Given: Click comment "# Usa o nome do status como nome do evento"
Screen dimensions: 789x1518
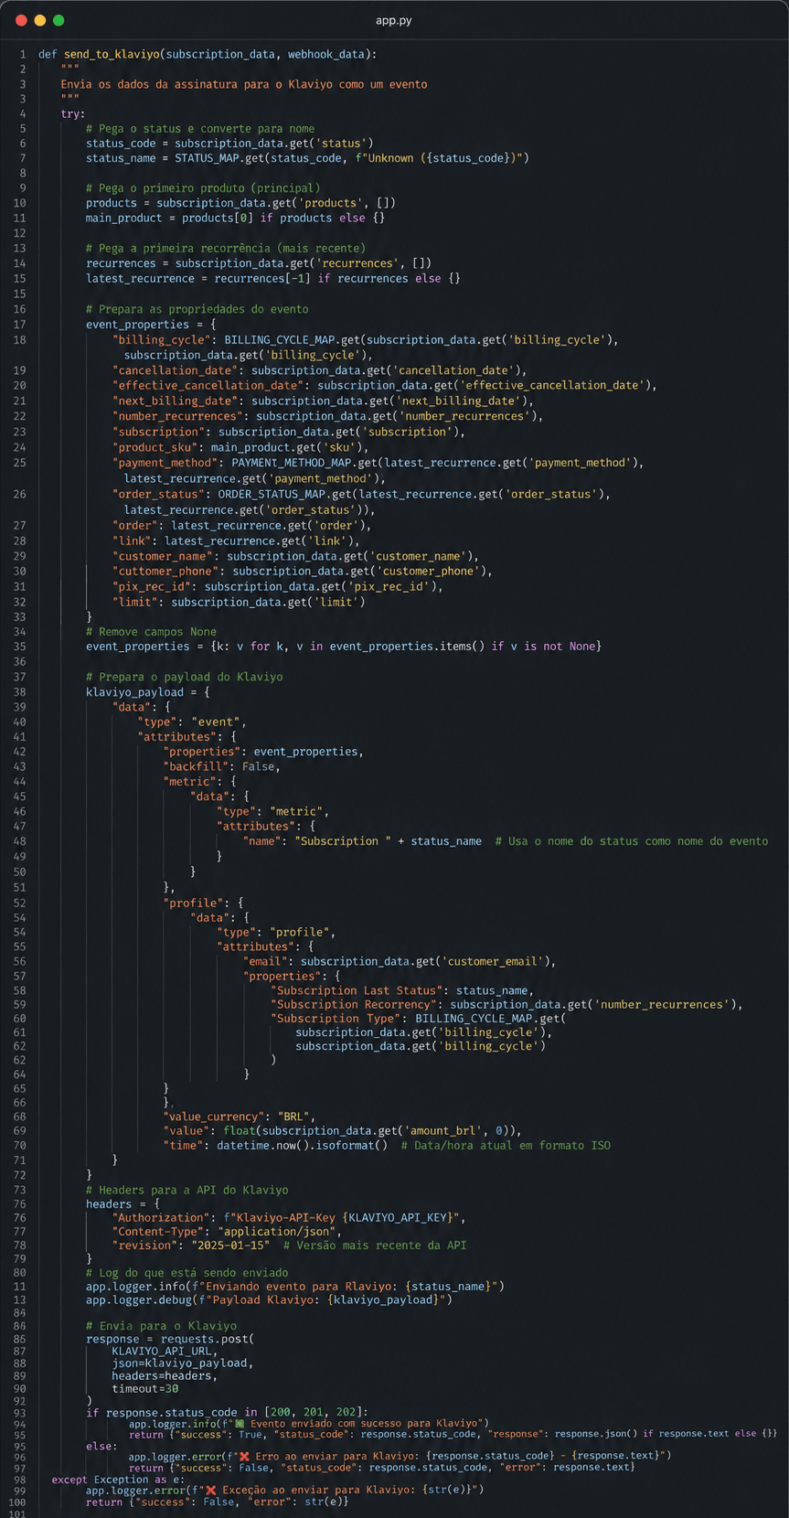Looking at the screenshot, I should [x=632, y=841].
